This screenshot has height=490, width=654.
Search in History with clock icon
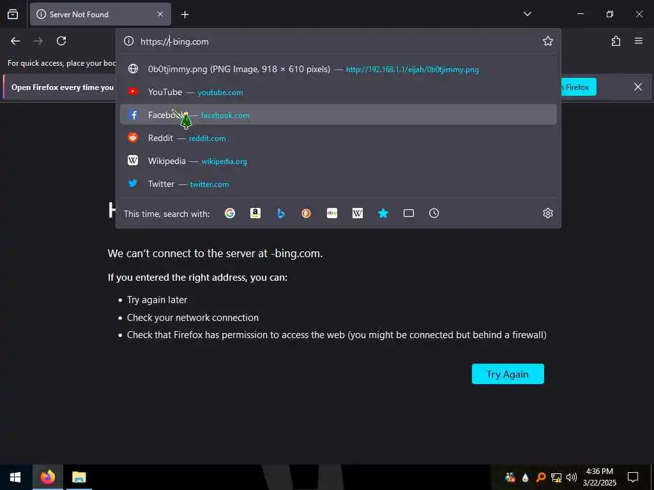[434, 213]
